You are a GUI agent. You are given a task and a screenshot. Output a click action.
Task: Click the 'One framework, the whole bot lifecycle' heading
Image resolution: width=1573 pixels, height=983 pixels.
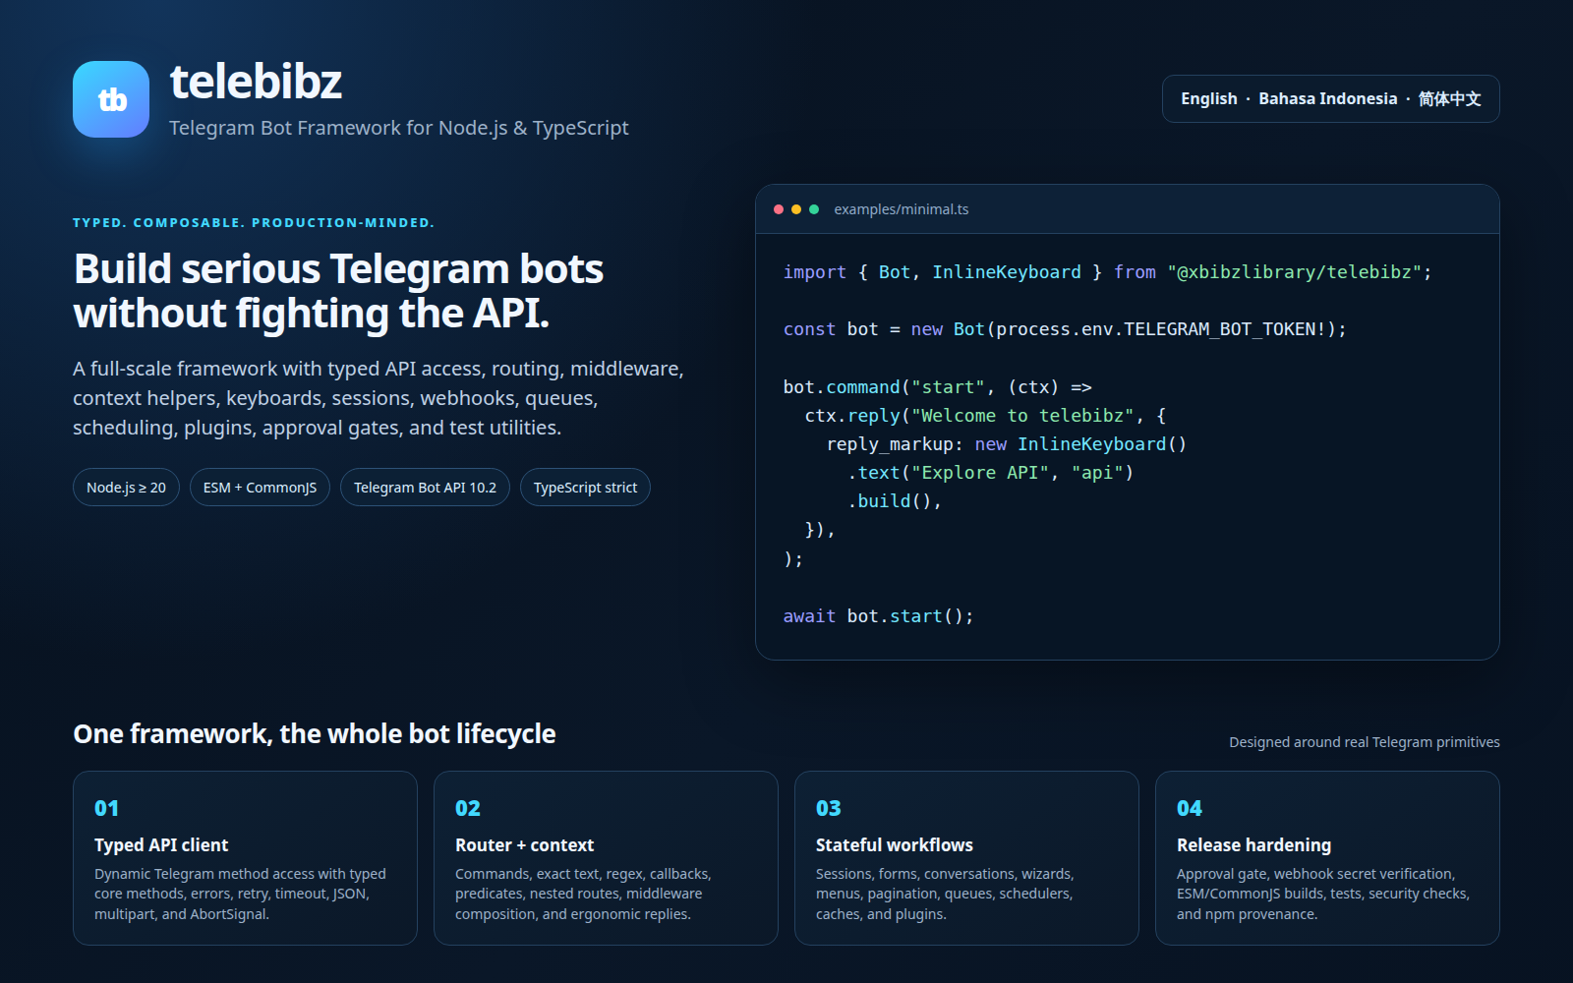pos(315,734)
